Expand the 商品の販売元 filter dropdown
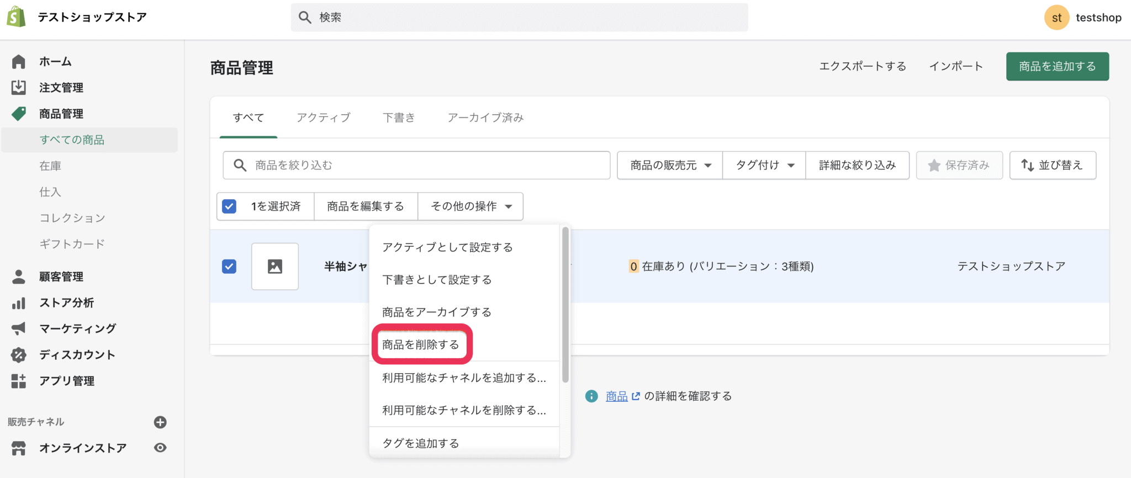The height and width of the screenshot is (478, 1131). (x=670, y=165)
